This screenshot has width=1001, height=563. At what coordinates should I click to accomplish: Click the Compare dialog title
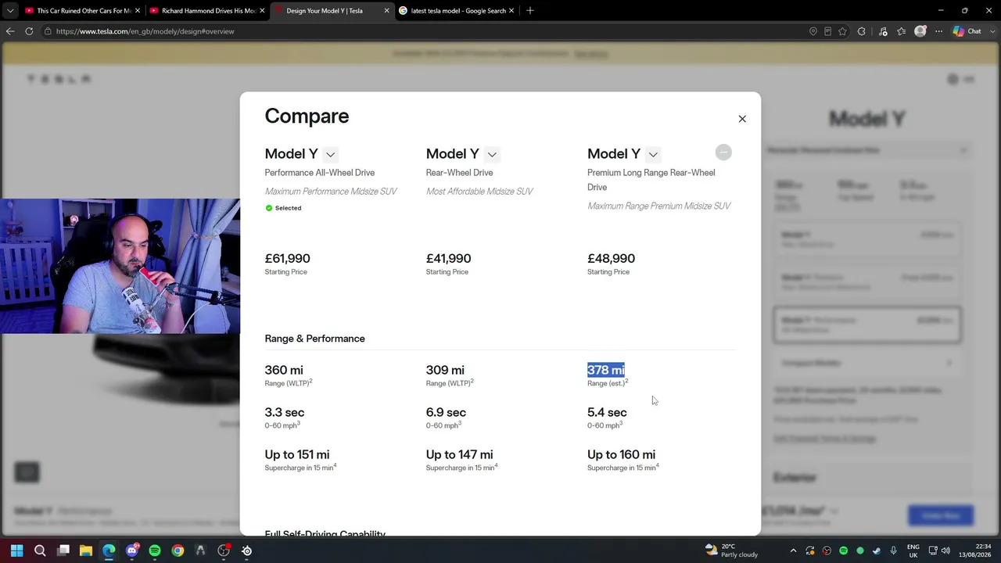point(307,116)
